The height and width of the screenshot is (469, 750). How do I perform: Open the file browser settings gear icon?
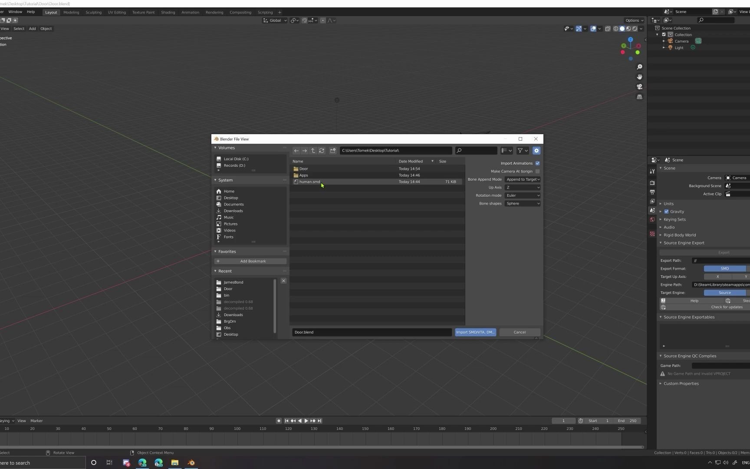click(x=536, y=151)
